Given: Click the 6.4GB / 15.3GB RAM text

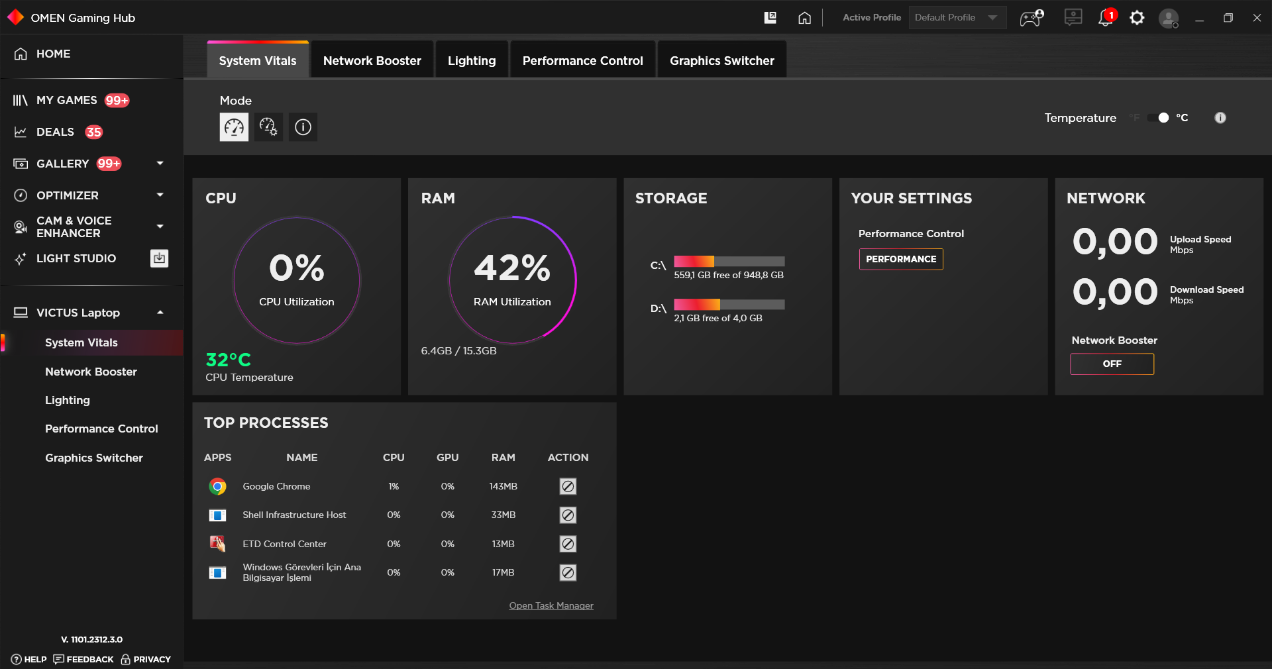Looking at the screenshot, I should click(458, 350).
